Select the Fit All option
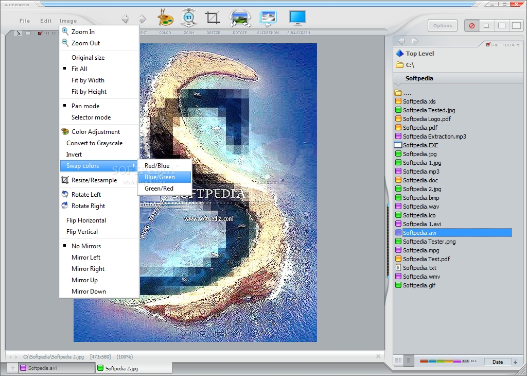The image size is (527, 376). pos(99,69)
